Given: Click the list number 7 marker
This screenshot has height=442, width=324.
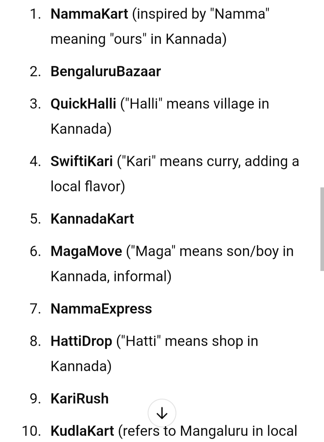Looking at the screenshot, I should click(x=35, y=309).
